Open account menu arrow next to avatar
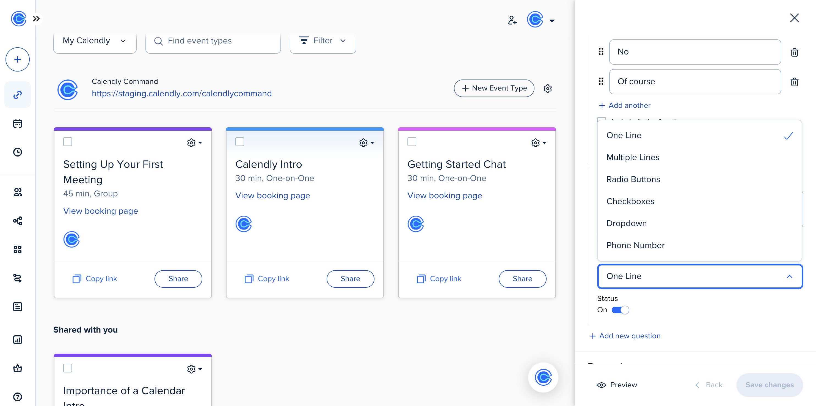816x406 pixels. click(x=552, y=21)
